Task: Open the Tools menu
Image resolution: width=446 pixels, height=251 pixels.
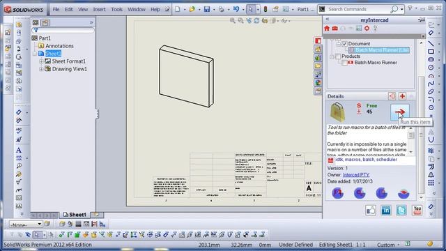Action: pos(116,9)
